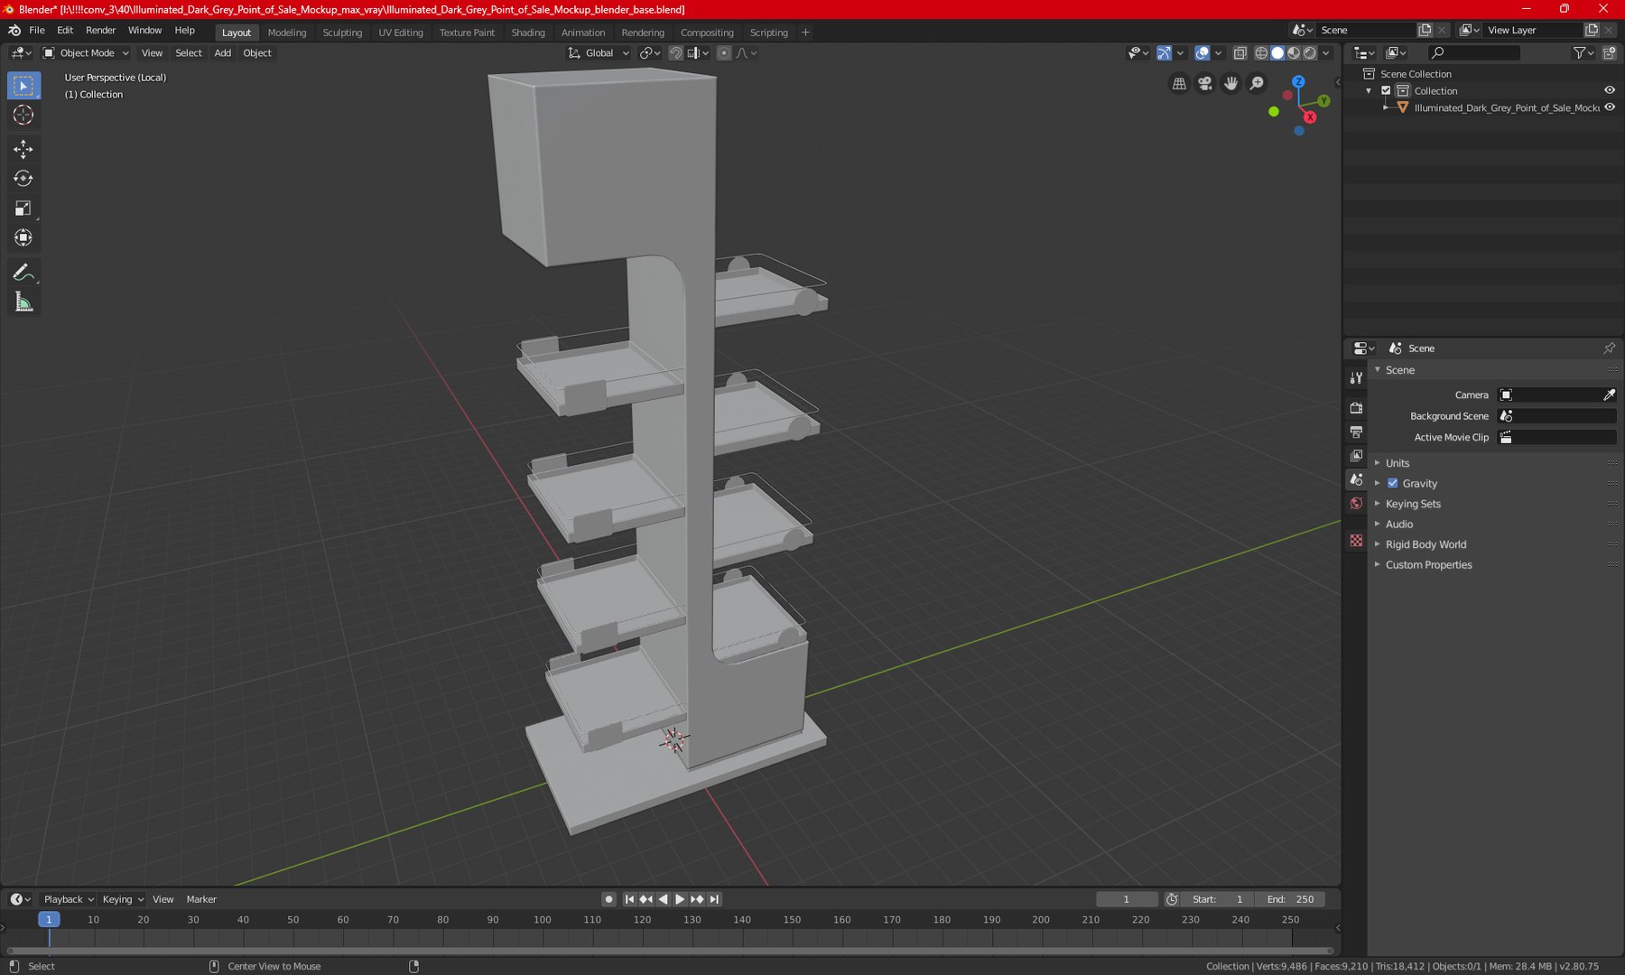Click frame 100 on the timeline ruler

tap(543, 920)
